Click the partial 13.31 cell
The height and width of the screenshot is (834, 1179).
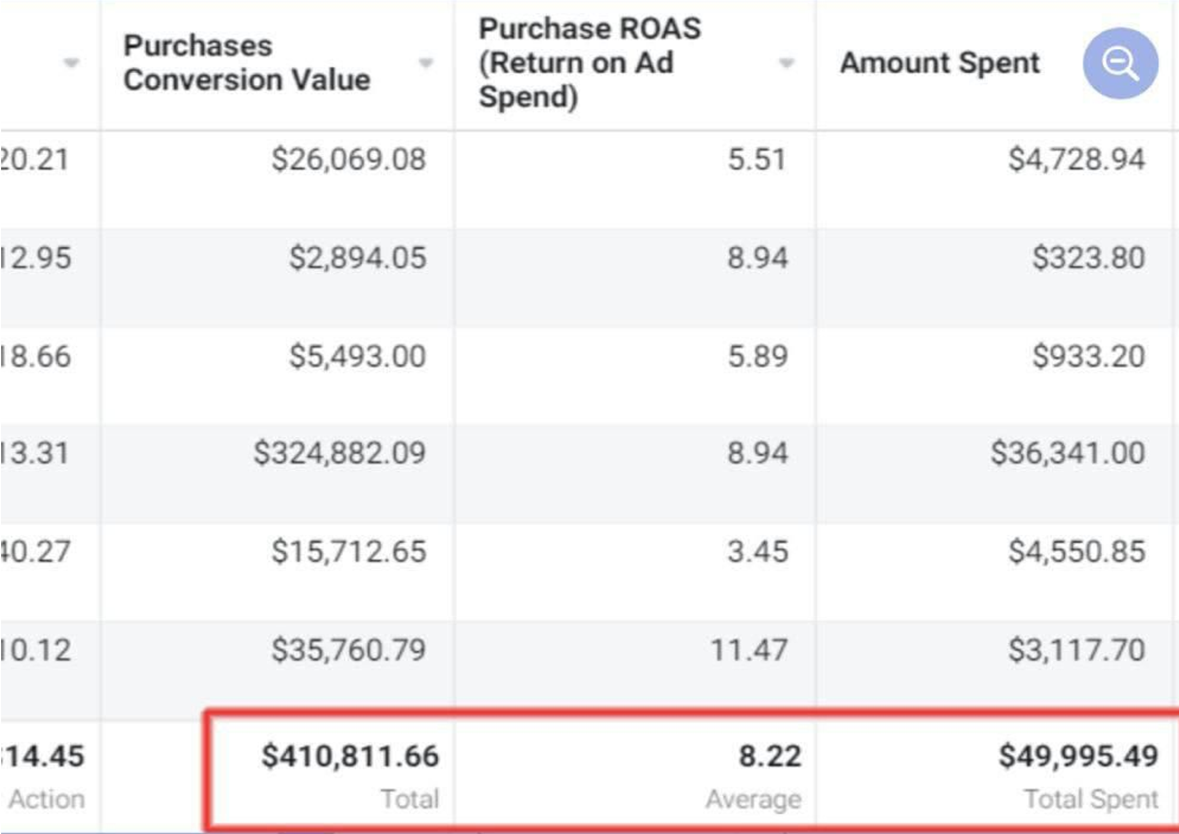(x=34, y=453)
